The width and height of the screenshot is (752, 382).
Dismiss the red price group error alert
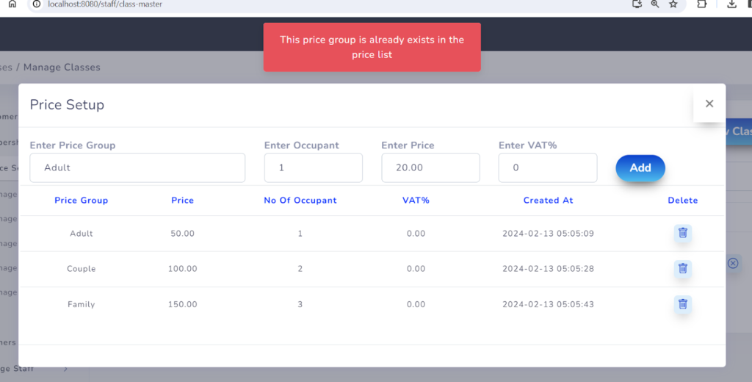point(372,47)
